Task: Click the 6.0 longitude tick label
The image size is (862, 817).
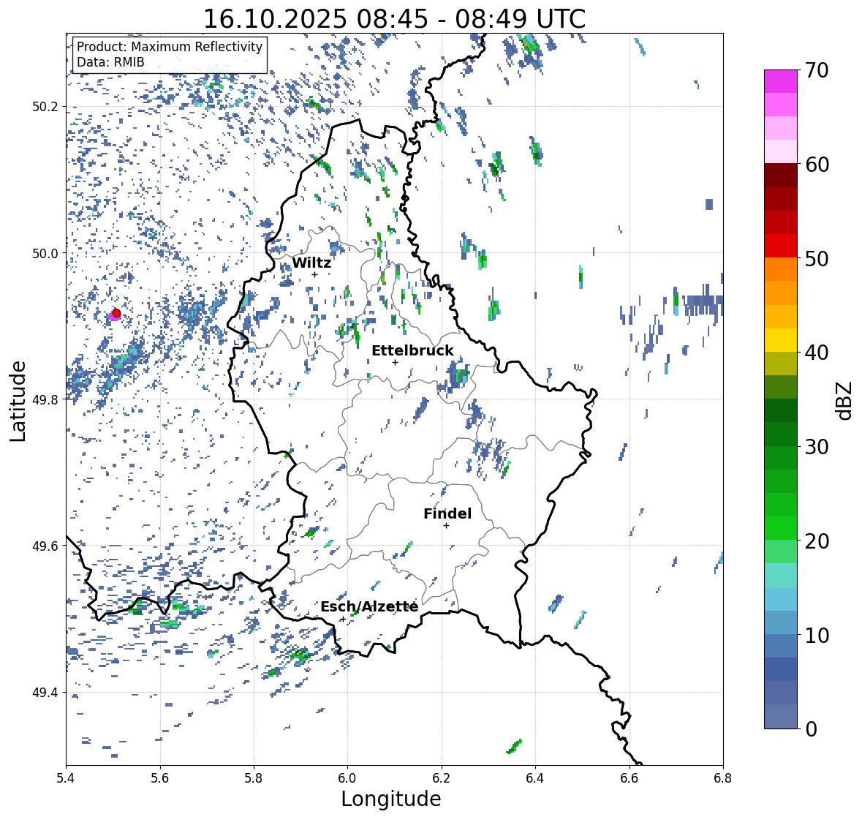Action: 347,778
